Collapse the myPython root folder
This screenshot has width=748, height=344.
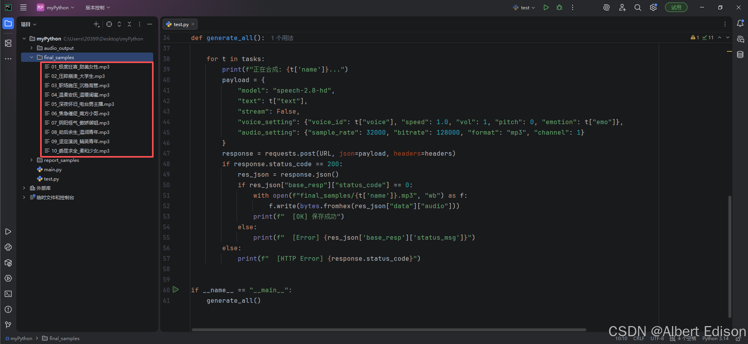coord(24,39)
